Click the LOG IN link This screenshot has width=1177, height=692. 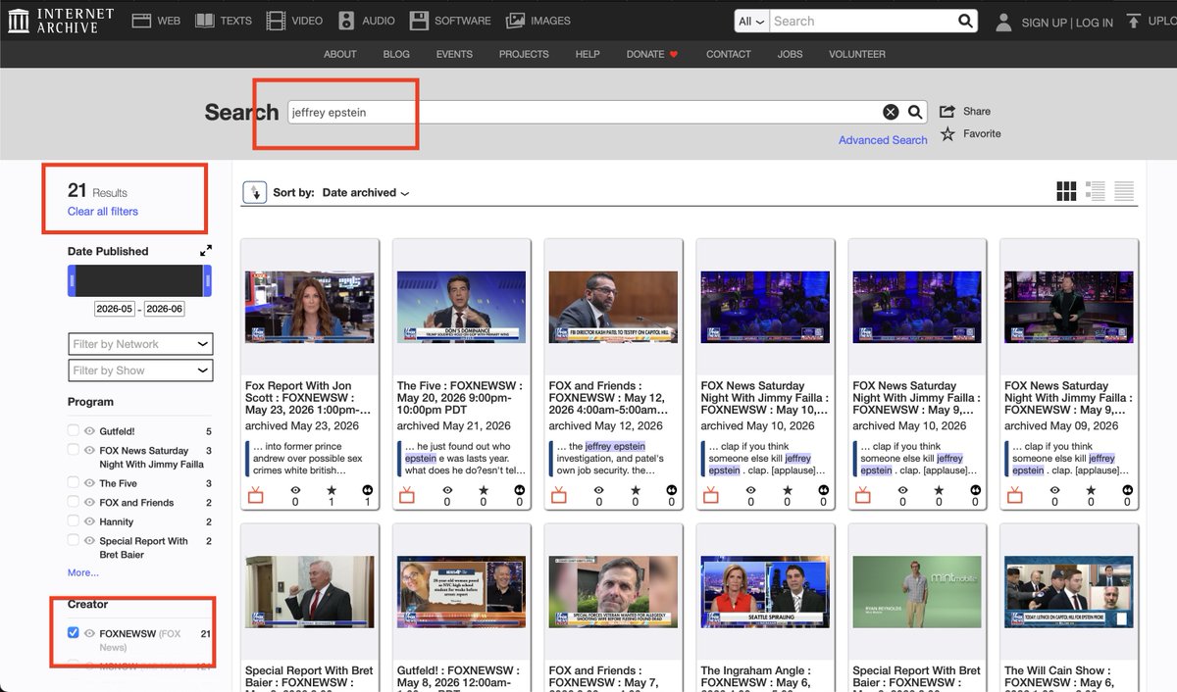(x=1095, y=23)
